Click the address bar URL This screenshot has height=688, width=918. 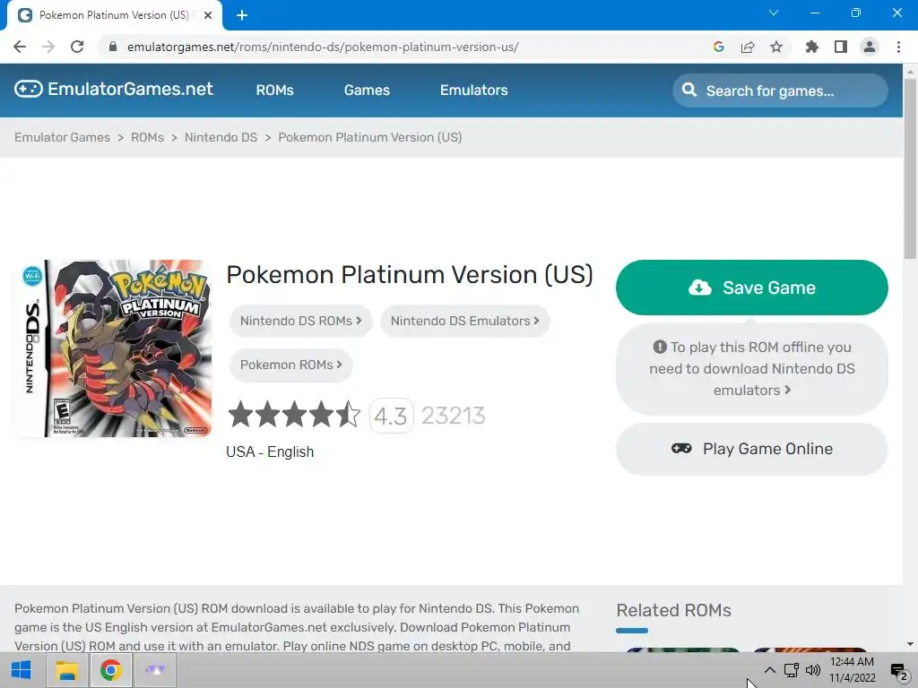[x=323, y=47]
